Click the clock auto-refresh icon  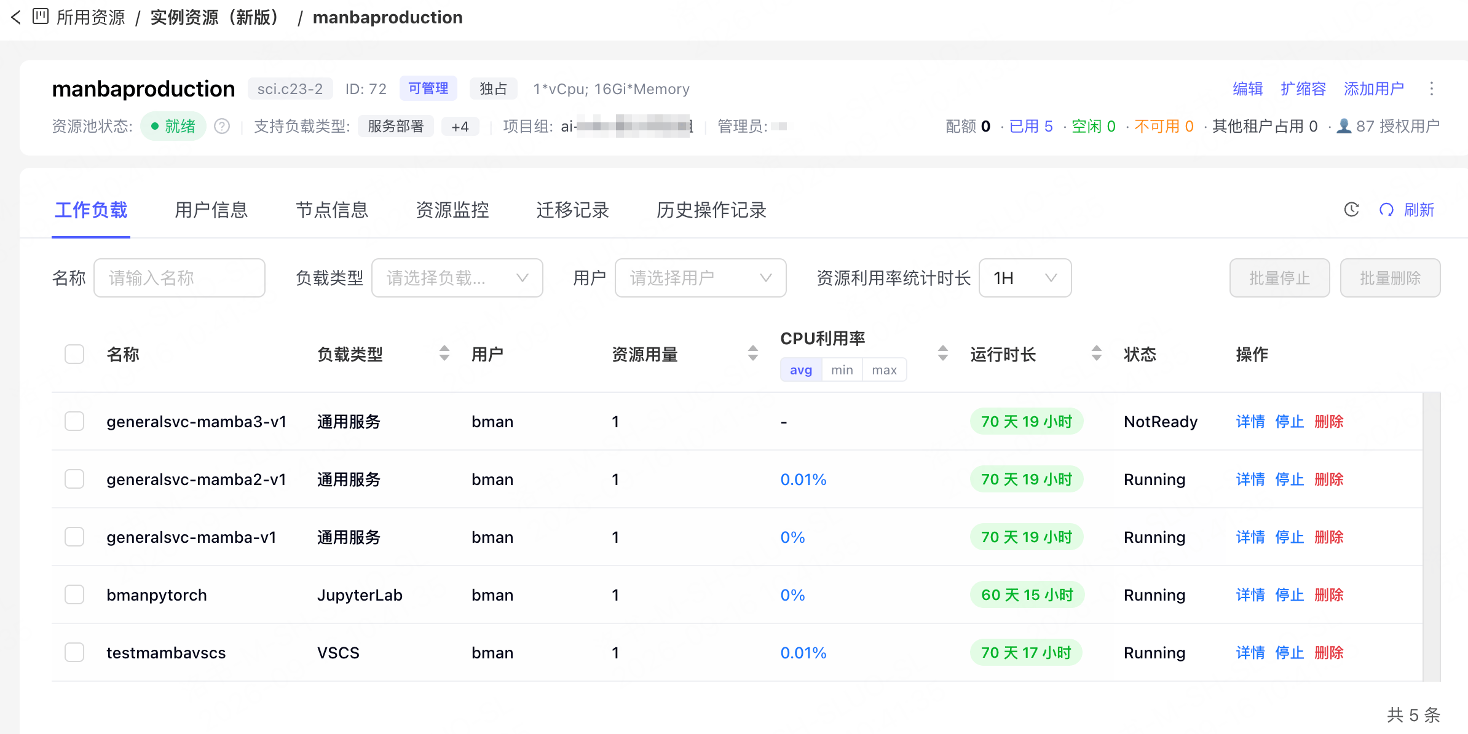(1351, 210)
